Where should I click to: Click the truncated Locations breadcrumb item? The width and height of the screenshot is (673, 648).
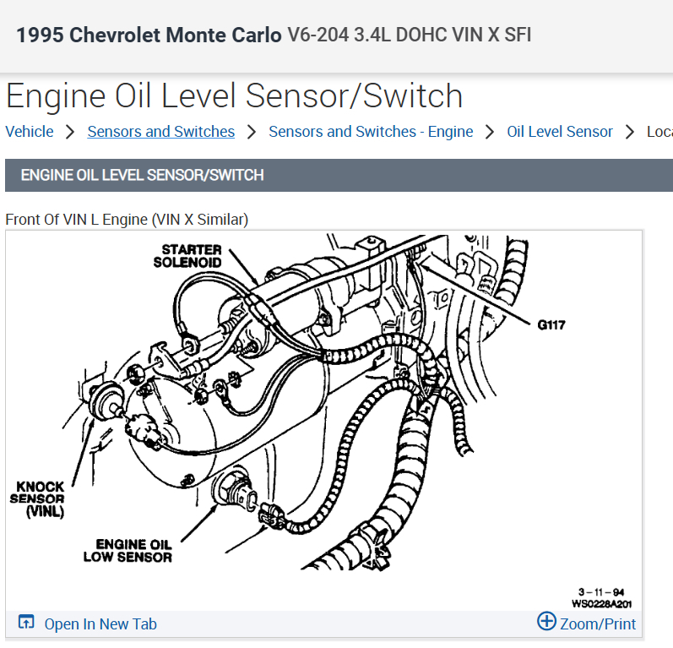tap(659, 132)
